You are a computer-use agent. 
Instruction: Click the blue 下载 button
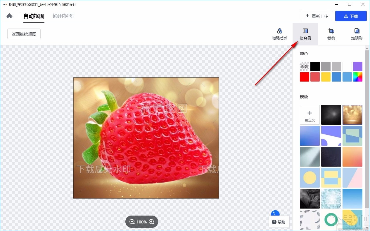[x=351, y=16]
